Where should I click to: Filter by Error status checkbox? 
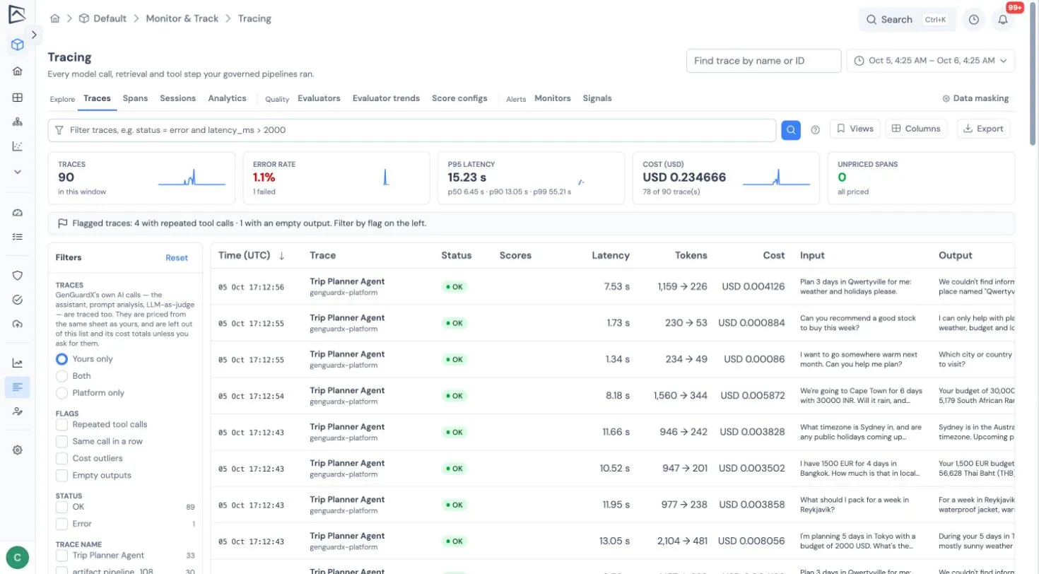[x=61, y=524]
